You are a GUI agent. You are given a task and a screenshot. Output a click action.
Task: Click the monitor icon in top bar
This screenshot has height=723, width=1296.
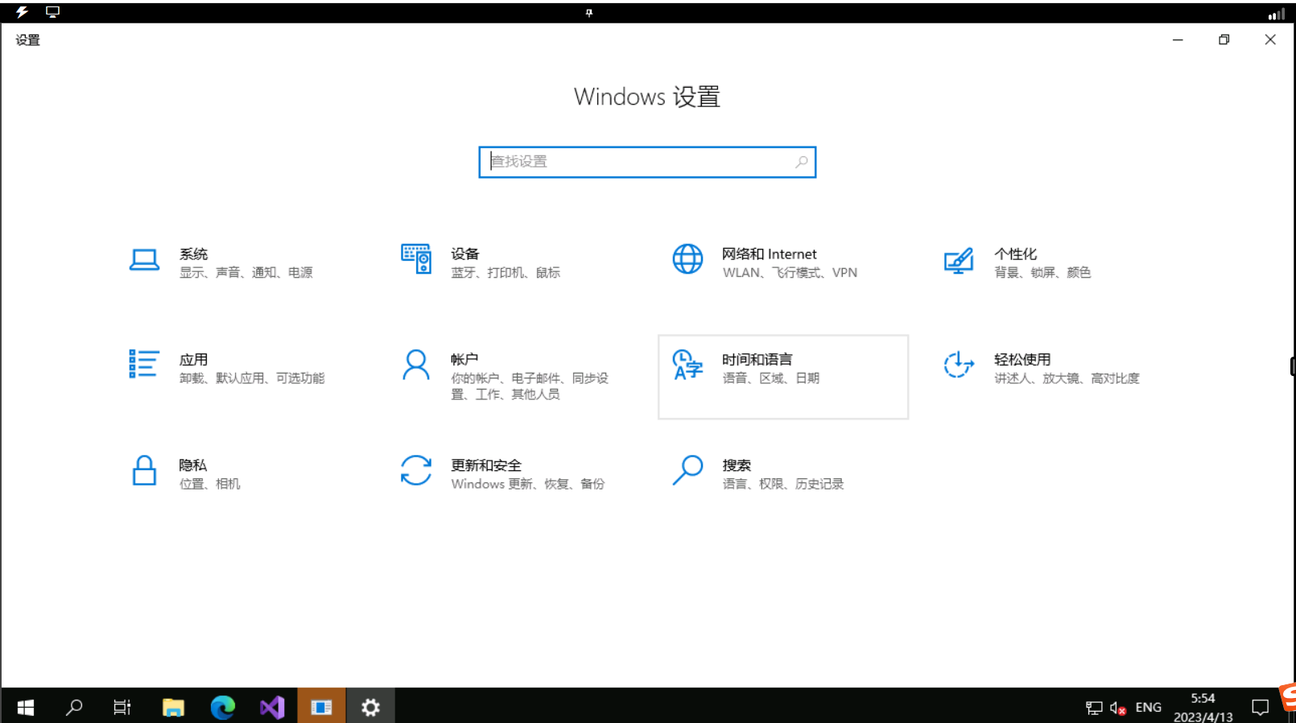click(52, 12)
